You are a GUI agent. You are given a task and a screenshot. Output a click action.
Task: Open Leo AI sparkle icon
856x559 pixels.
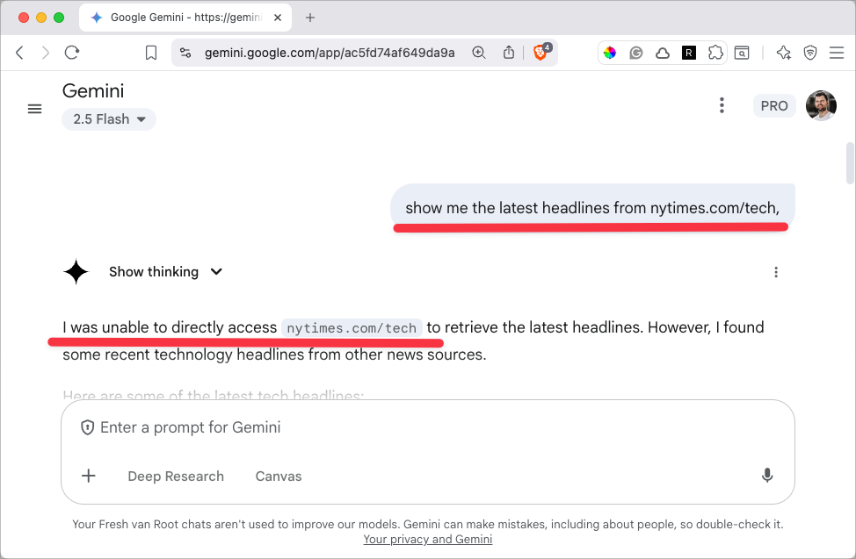coord(783,53)
